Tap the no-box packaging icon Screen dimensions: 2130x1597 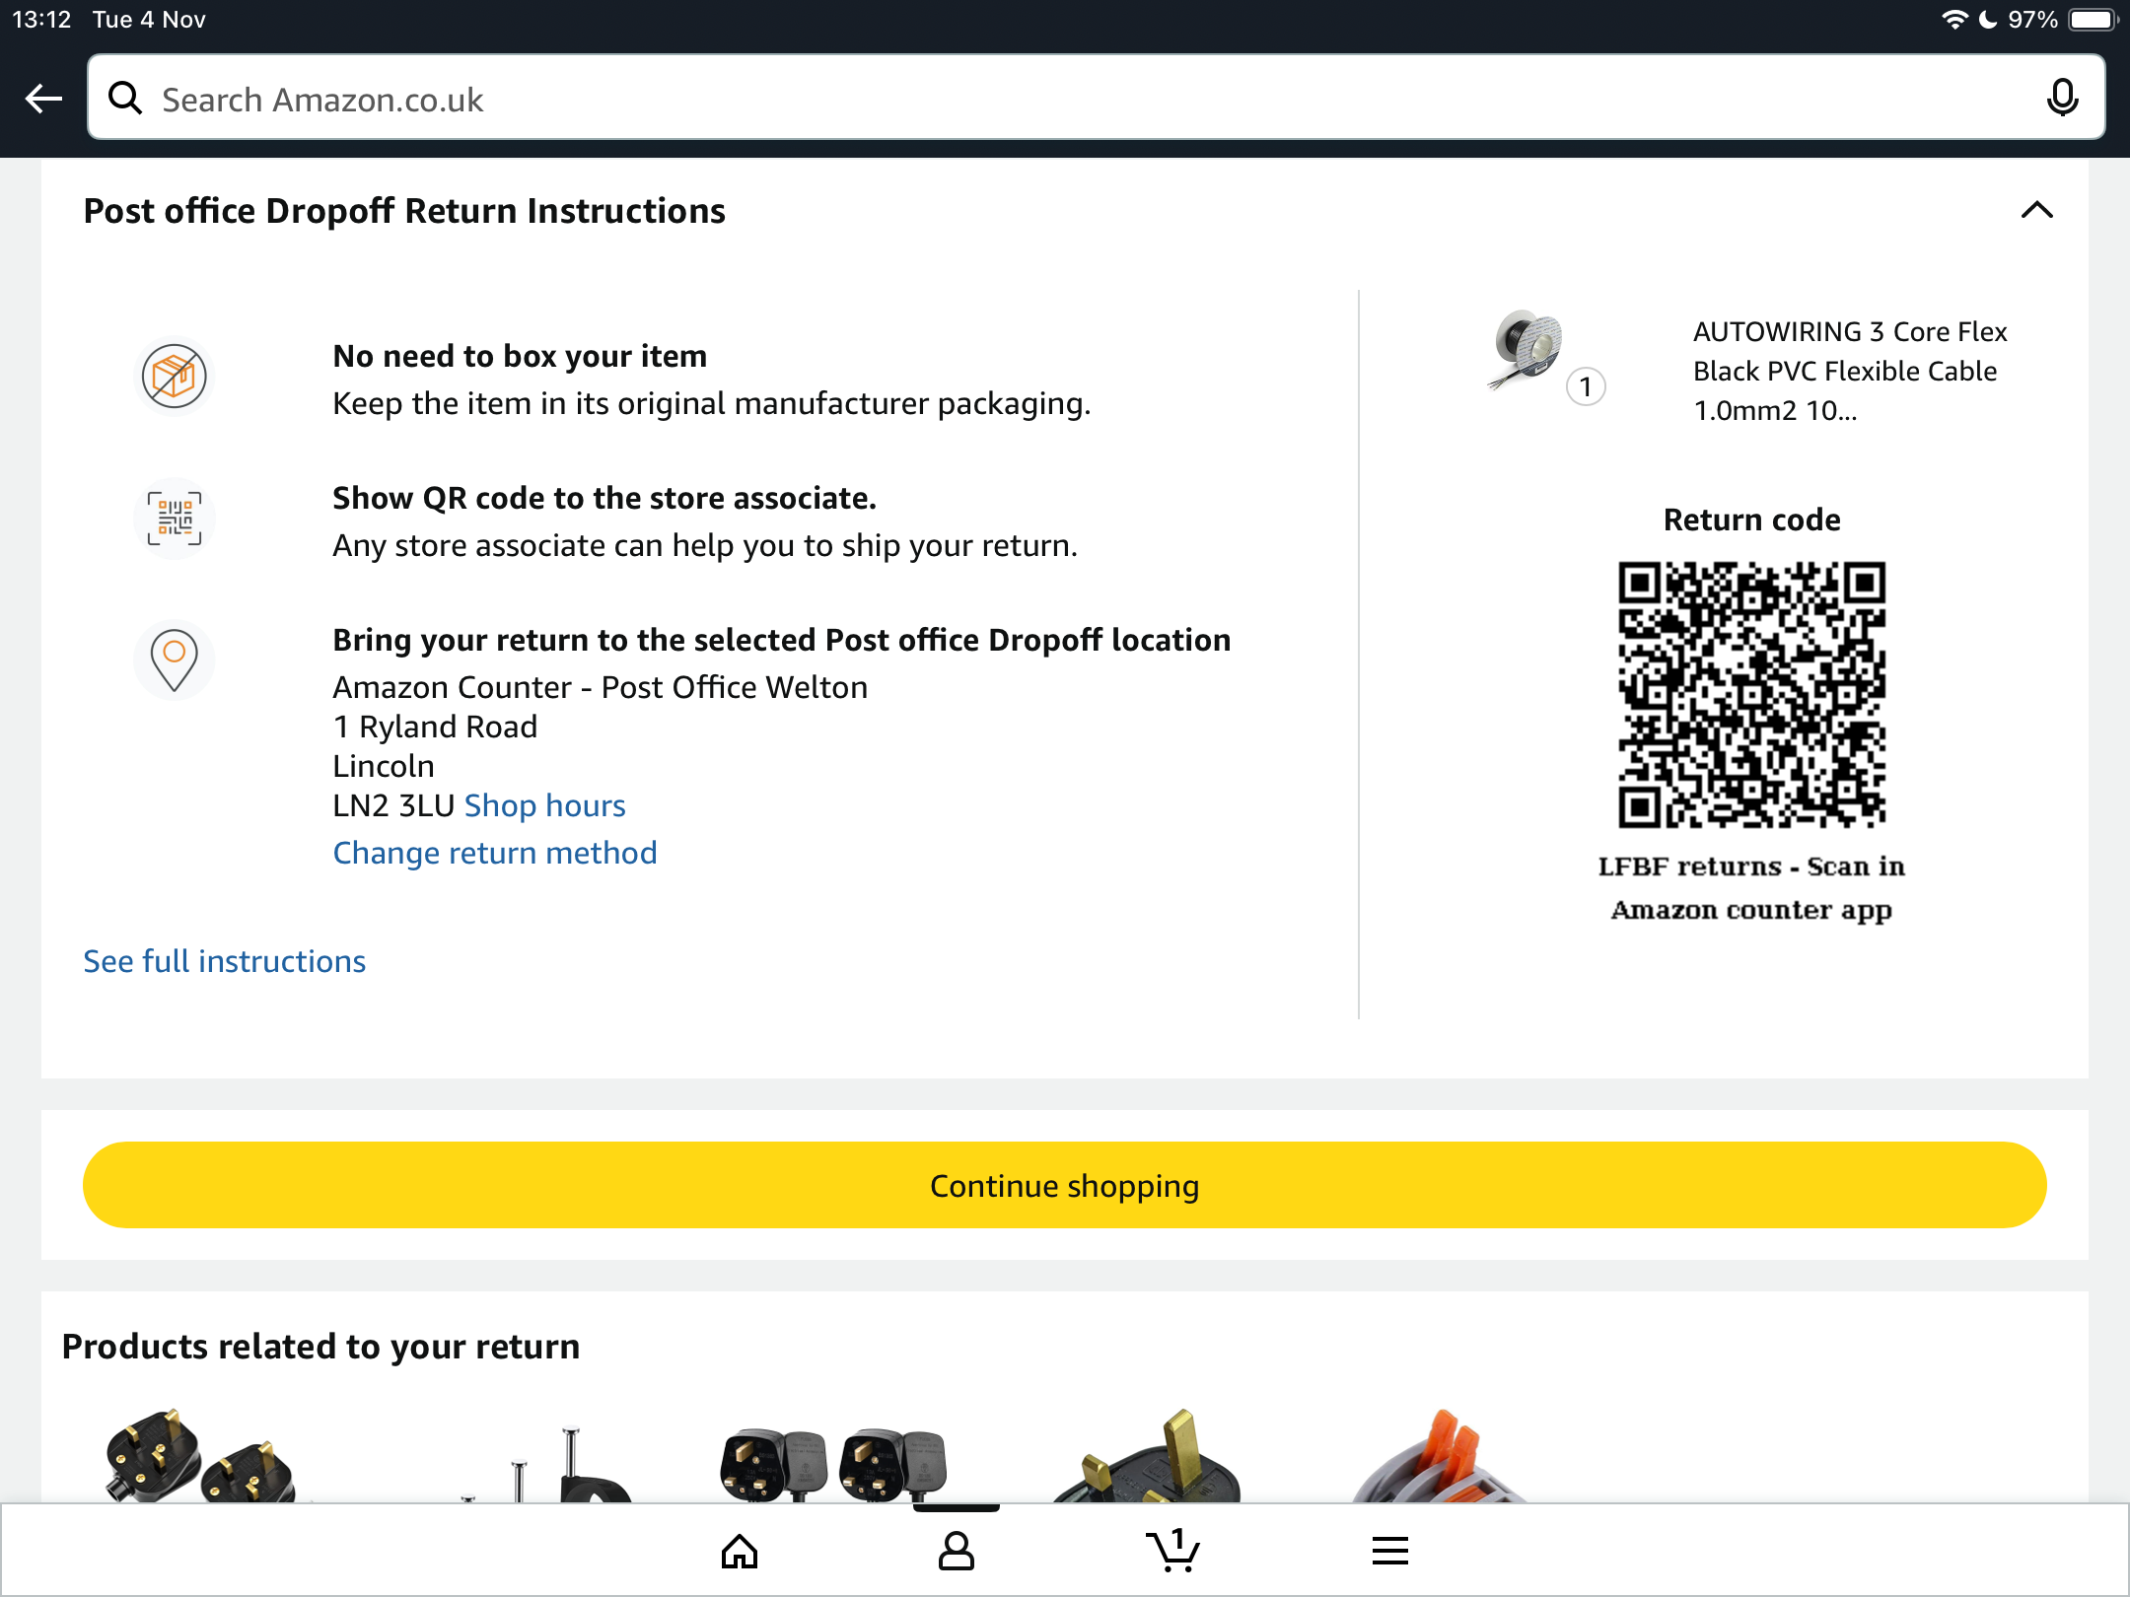[175, 377]
